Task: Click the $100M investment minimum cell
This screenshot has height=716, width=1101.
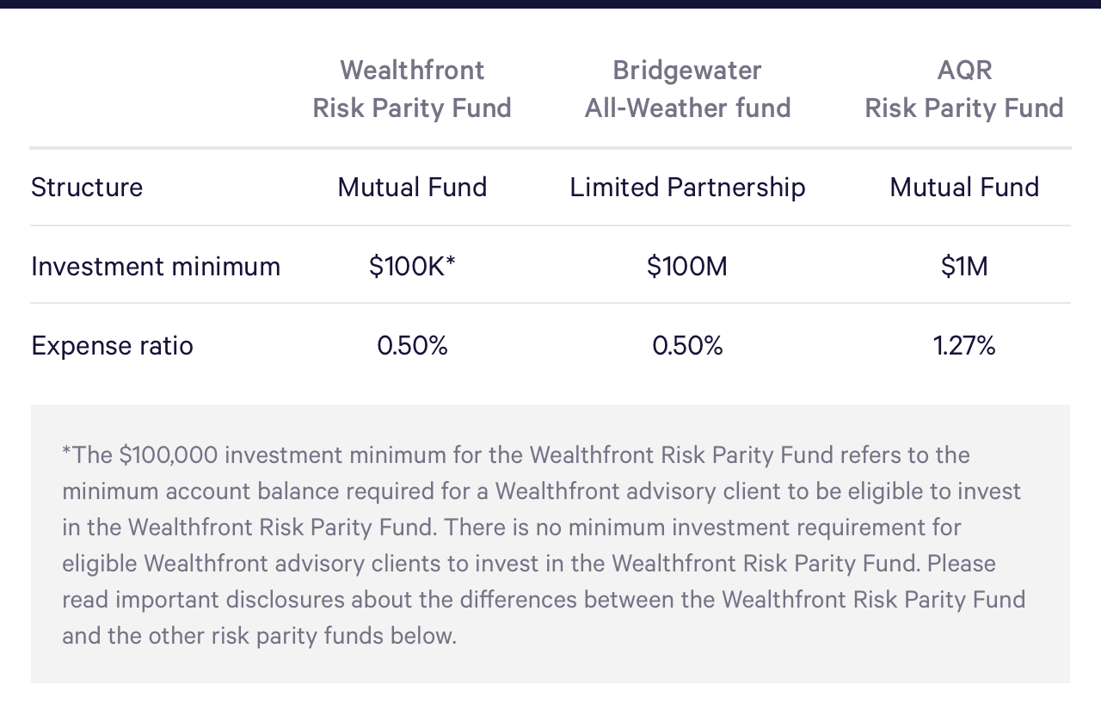Action: (x=687, y=266)
